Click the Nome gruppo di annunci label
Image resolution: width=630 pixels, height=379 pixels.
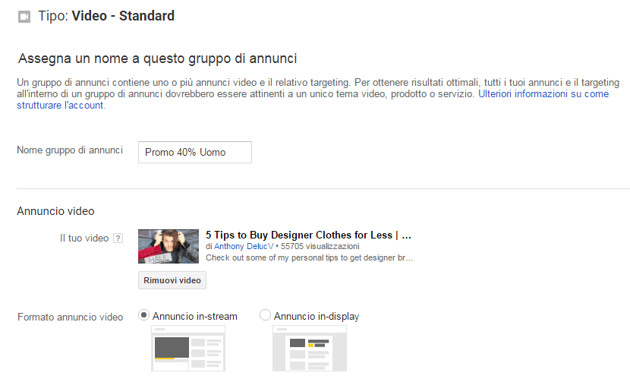click(70, 150)
